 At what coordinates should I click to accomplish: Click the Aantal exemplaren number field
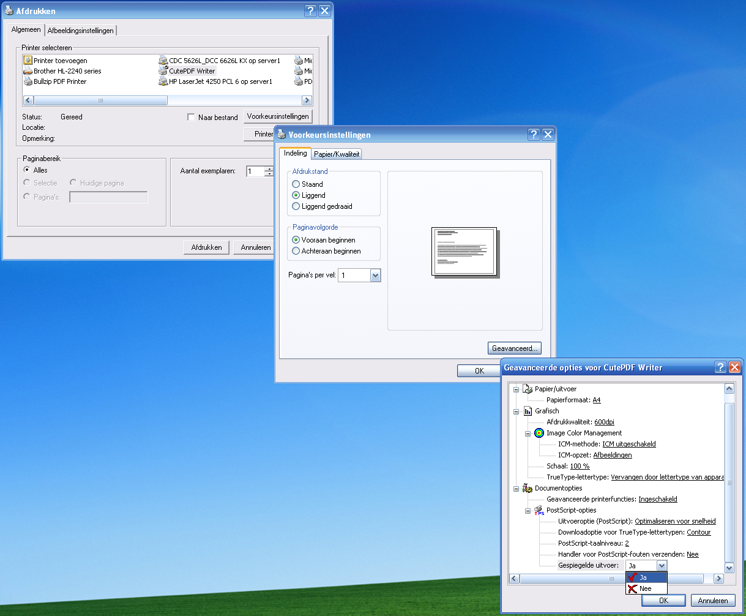tap(255, 171)
